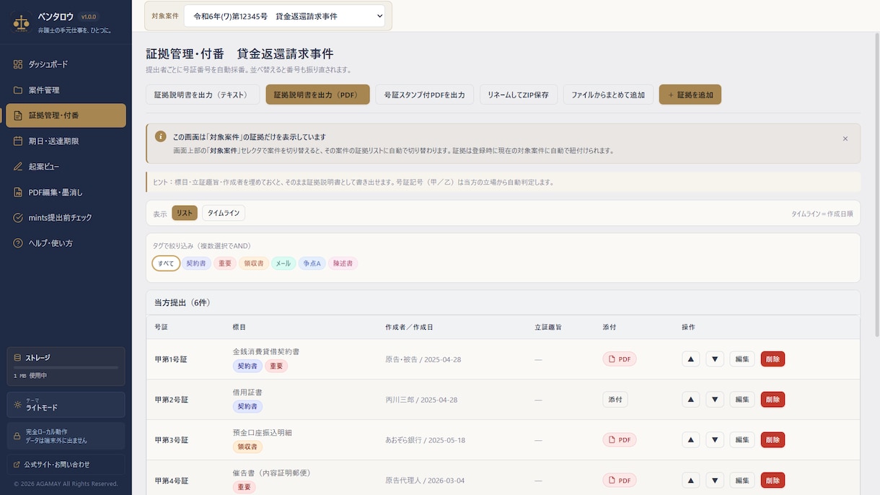Edit the 甲第1号証 entry

coord(742,359)
